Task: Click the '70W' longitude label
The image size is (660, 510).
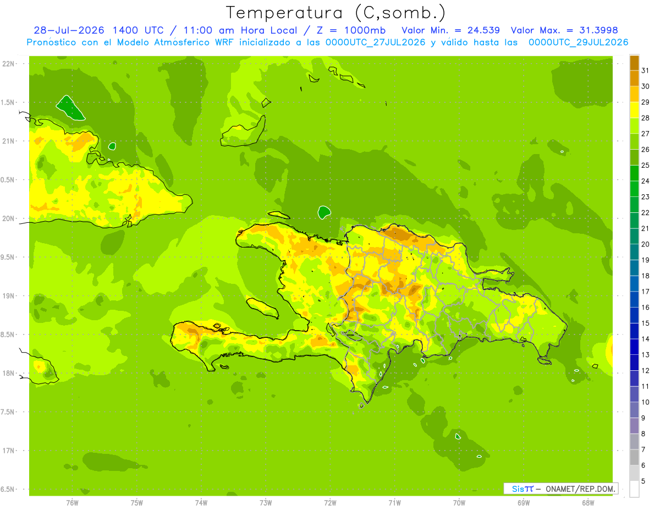Action: pos(459,503)
